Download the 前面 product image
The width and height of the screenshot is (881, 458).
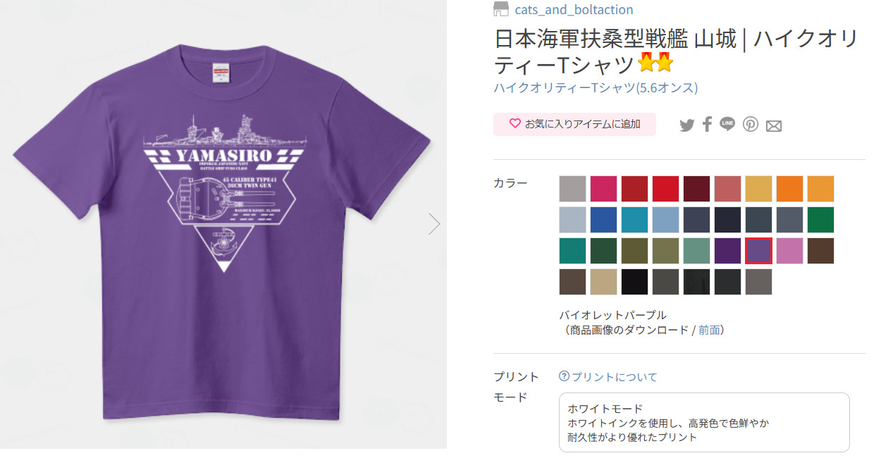[x=709, y=330]
